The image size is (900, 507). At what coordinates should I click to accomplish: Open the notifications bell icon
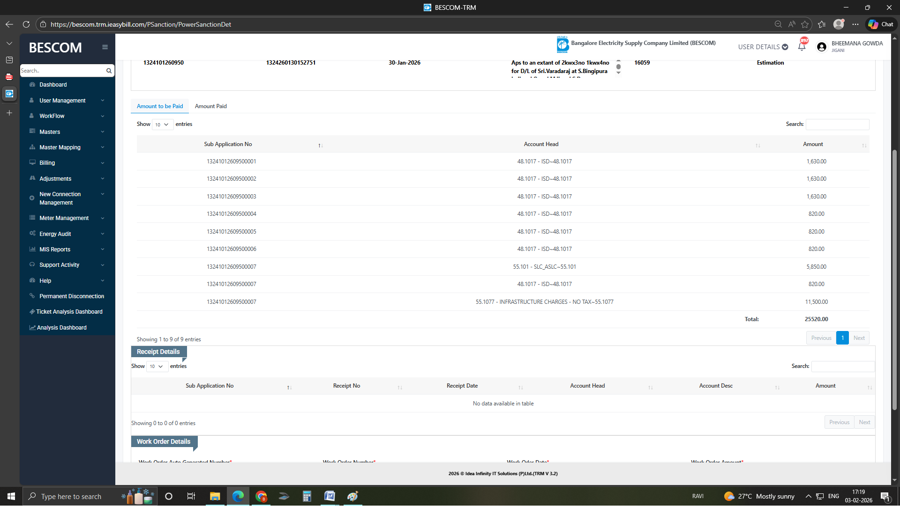[802, 47]
